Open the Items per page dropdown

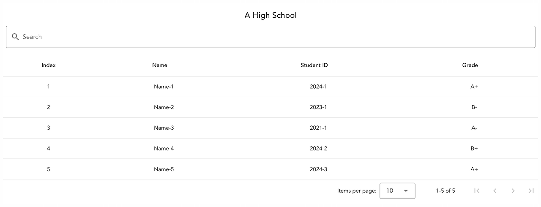pyautogui.click(x=397, y=191)
